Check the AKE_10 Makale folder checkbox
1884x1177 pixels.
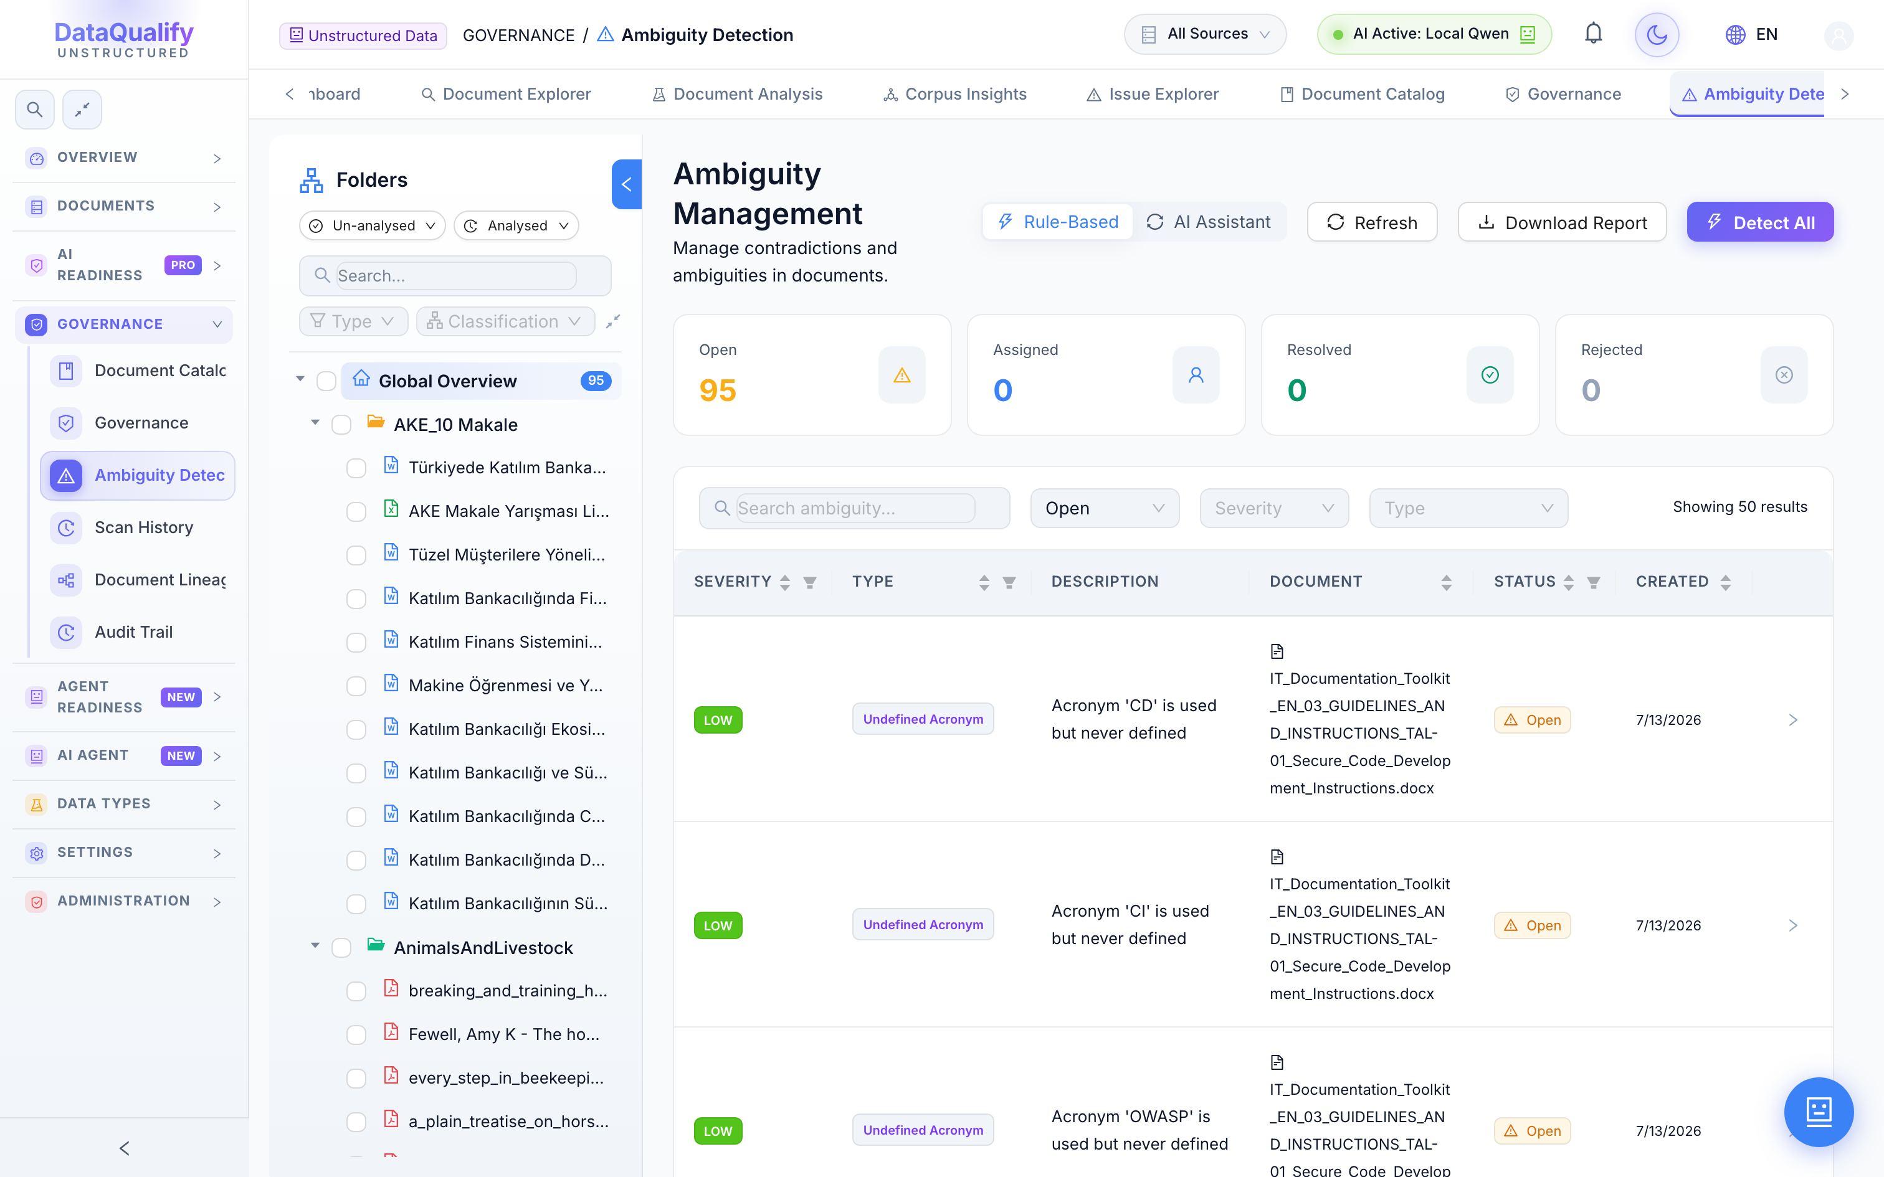pyautogui.click(x=342, y=424)
